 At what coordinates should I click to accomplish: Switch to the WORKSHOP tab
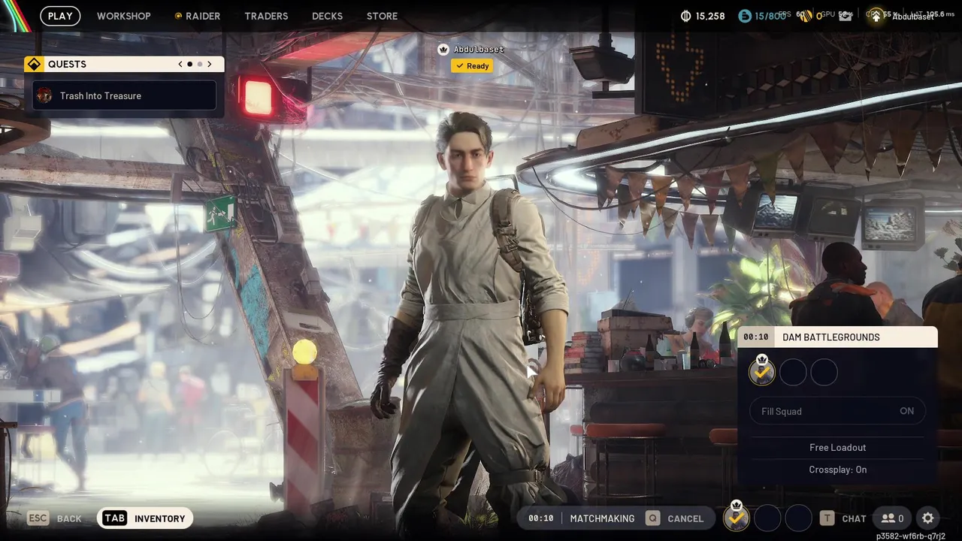123,16
